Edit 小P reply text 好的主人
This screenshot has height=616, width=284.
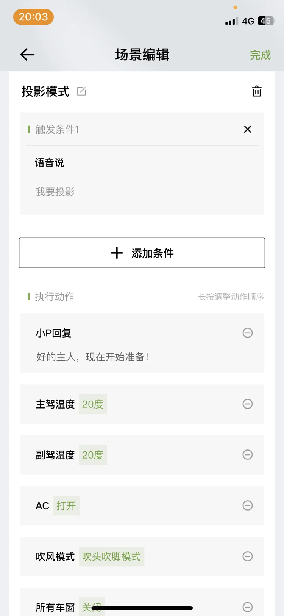92,357
